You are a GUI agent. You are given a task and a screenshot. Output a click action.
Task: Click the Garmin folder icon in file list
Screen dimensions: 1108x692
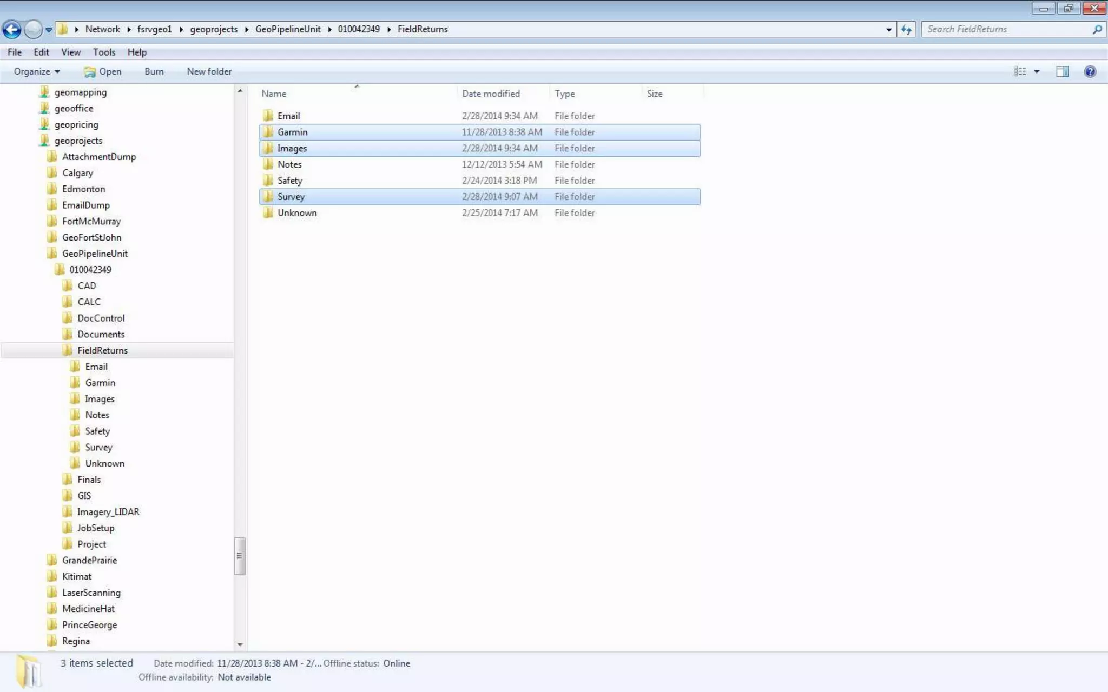tap(268, 132)
